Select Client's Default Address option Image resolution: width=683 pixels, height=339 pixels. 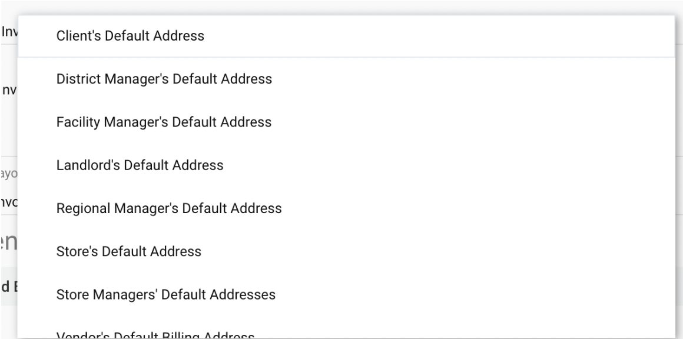click(130, 36)
